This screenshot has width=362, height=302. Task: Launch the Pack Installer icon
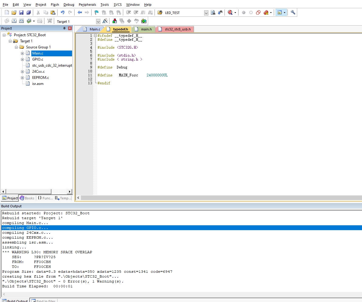[x=144, y=21]
